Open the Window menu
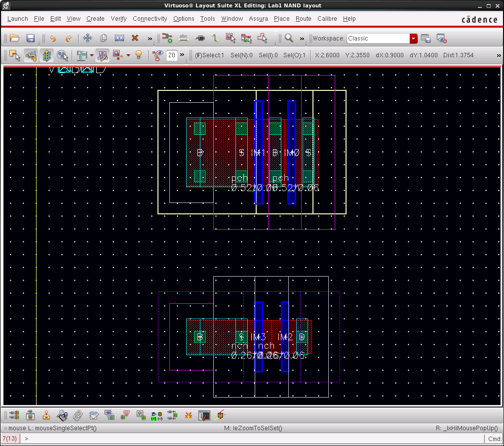Viewport: 504px width, 446px height. [x=232, y=19]
